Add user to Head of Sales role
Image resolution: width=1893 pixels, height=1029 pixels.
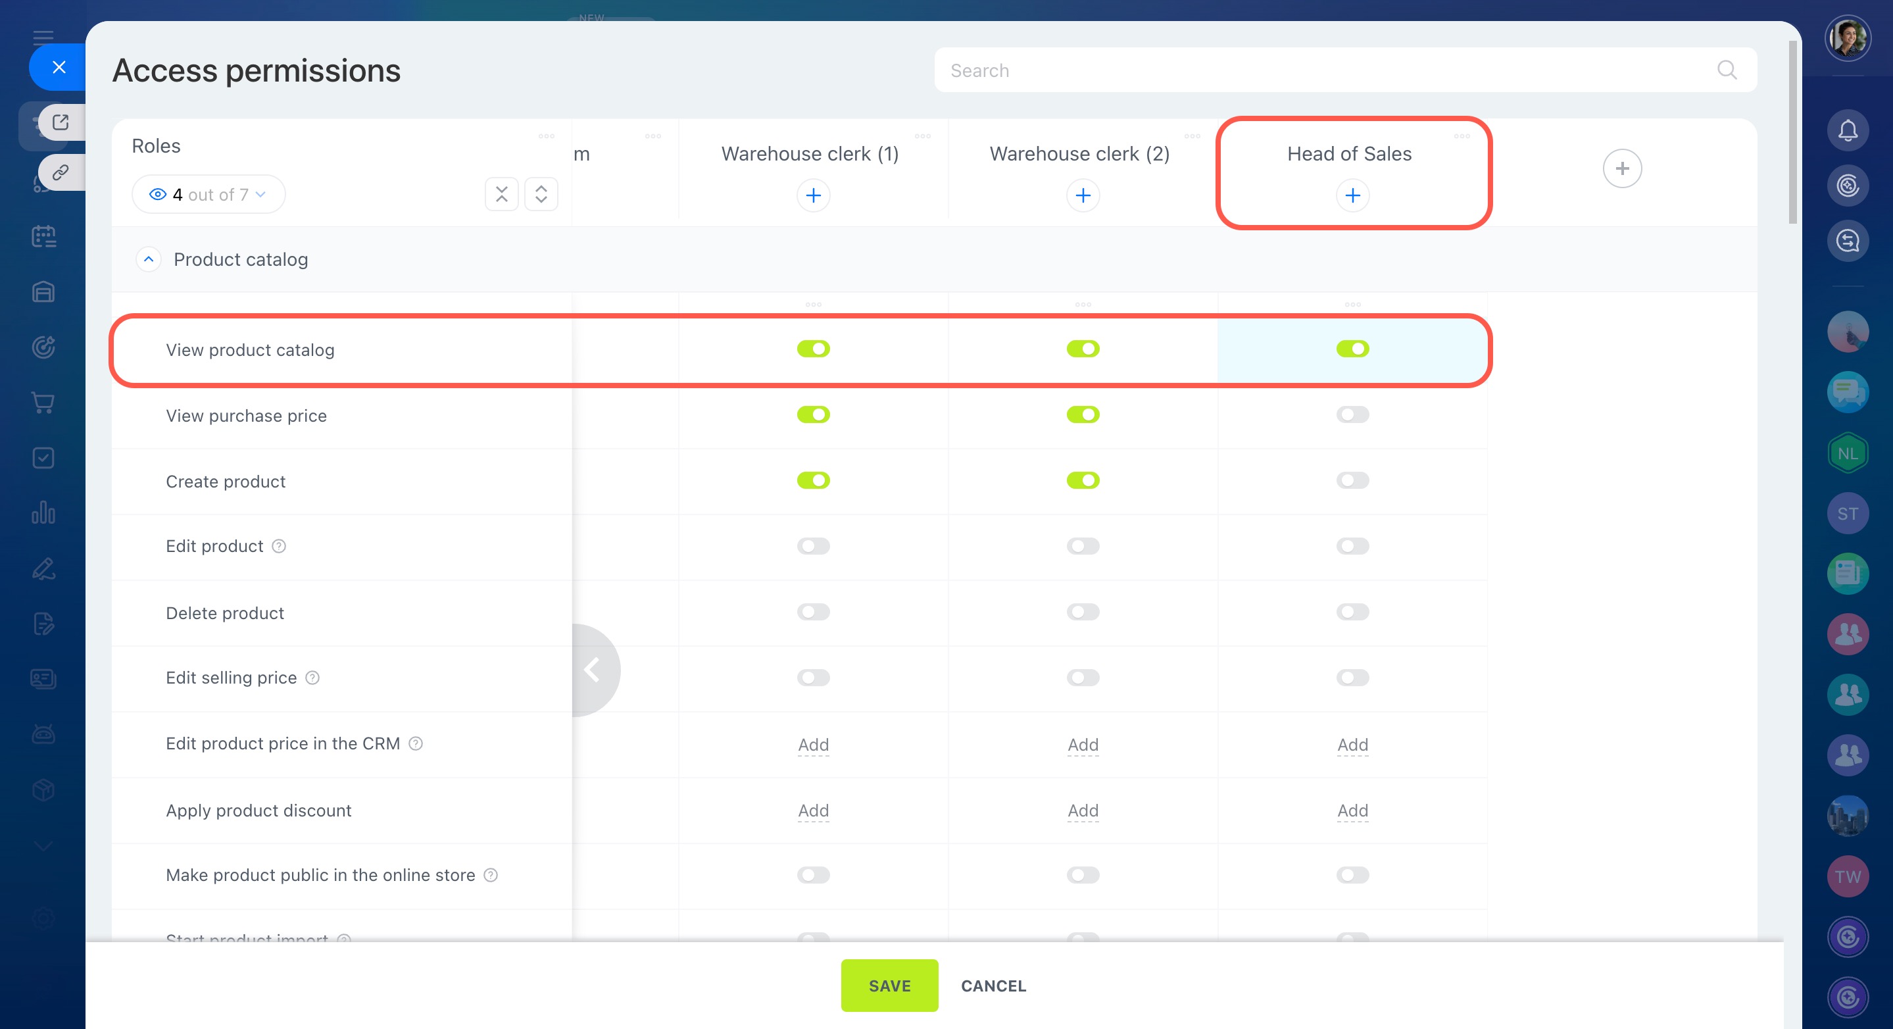coord(1352,195)
